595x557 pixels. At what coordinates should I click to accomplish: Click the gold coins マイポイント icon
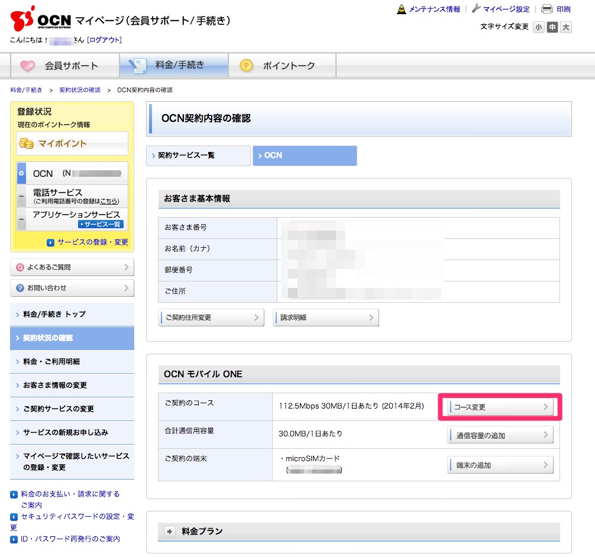pyautogui.click(x=26, y=144)
